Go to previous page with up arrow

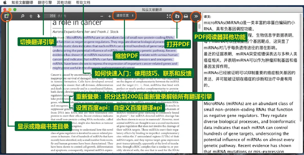pos(31,16)
